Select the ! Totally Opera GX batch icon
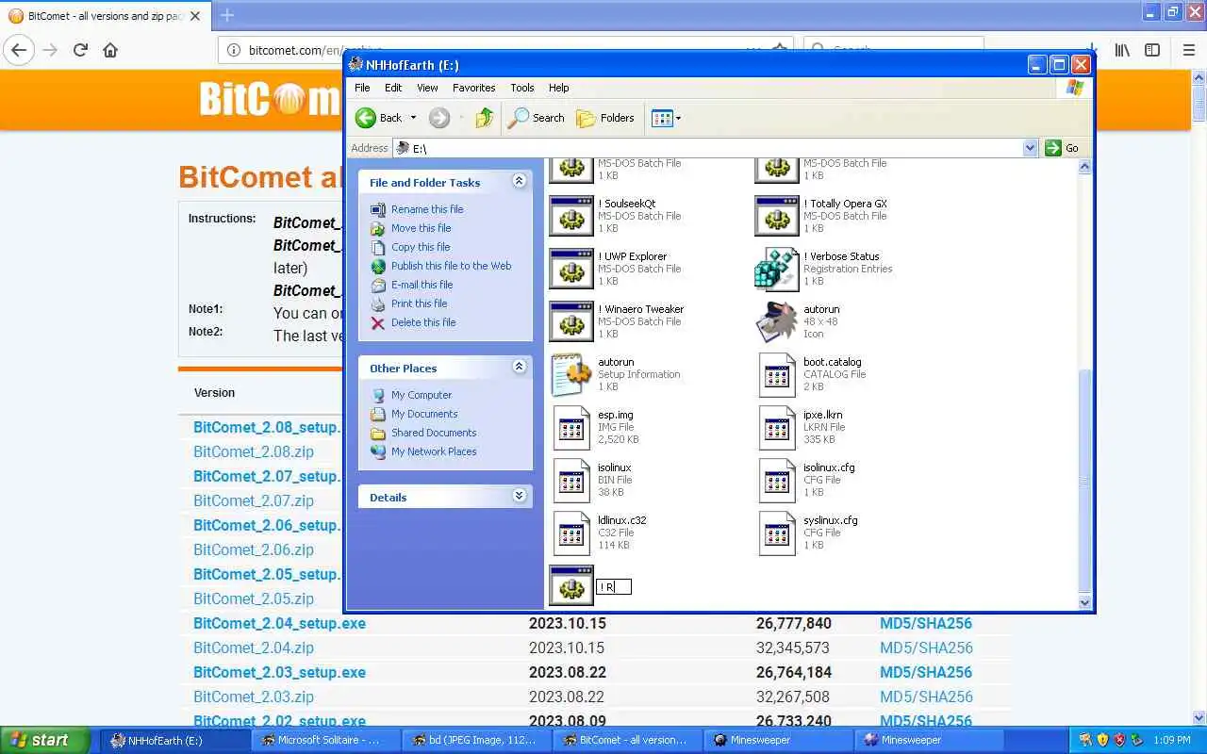The height and width of the screenshot is (754, 1207). [x=776, y=217]
